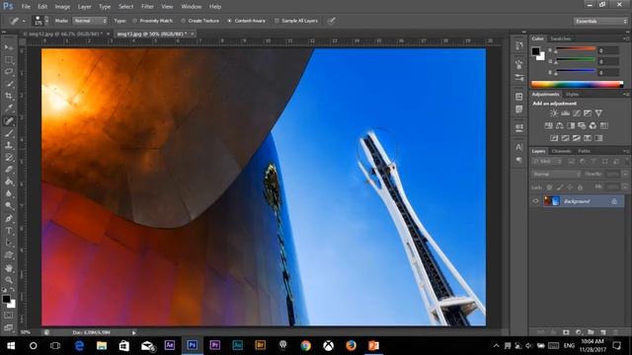Select the Eyedropper tool
This screenshot has width=632, height=355.
pos(9,108)
